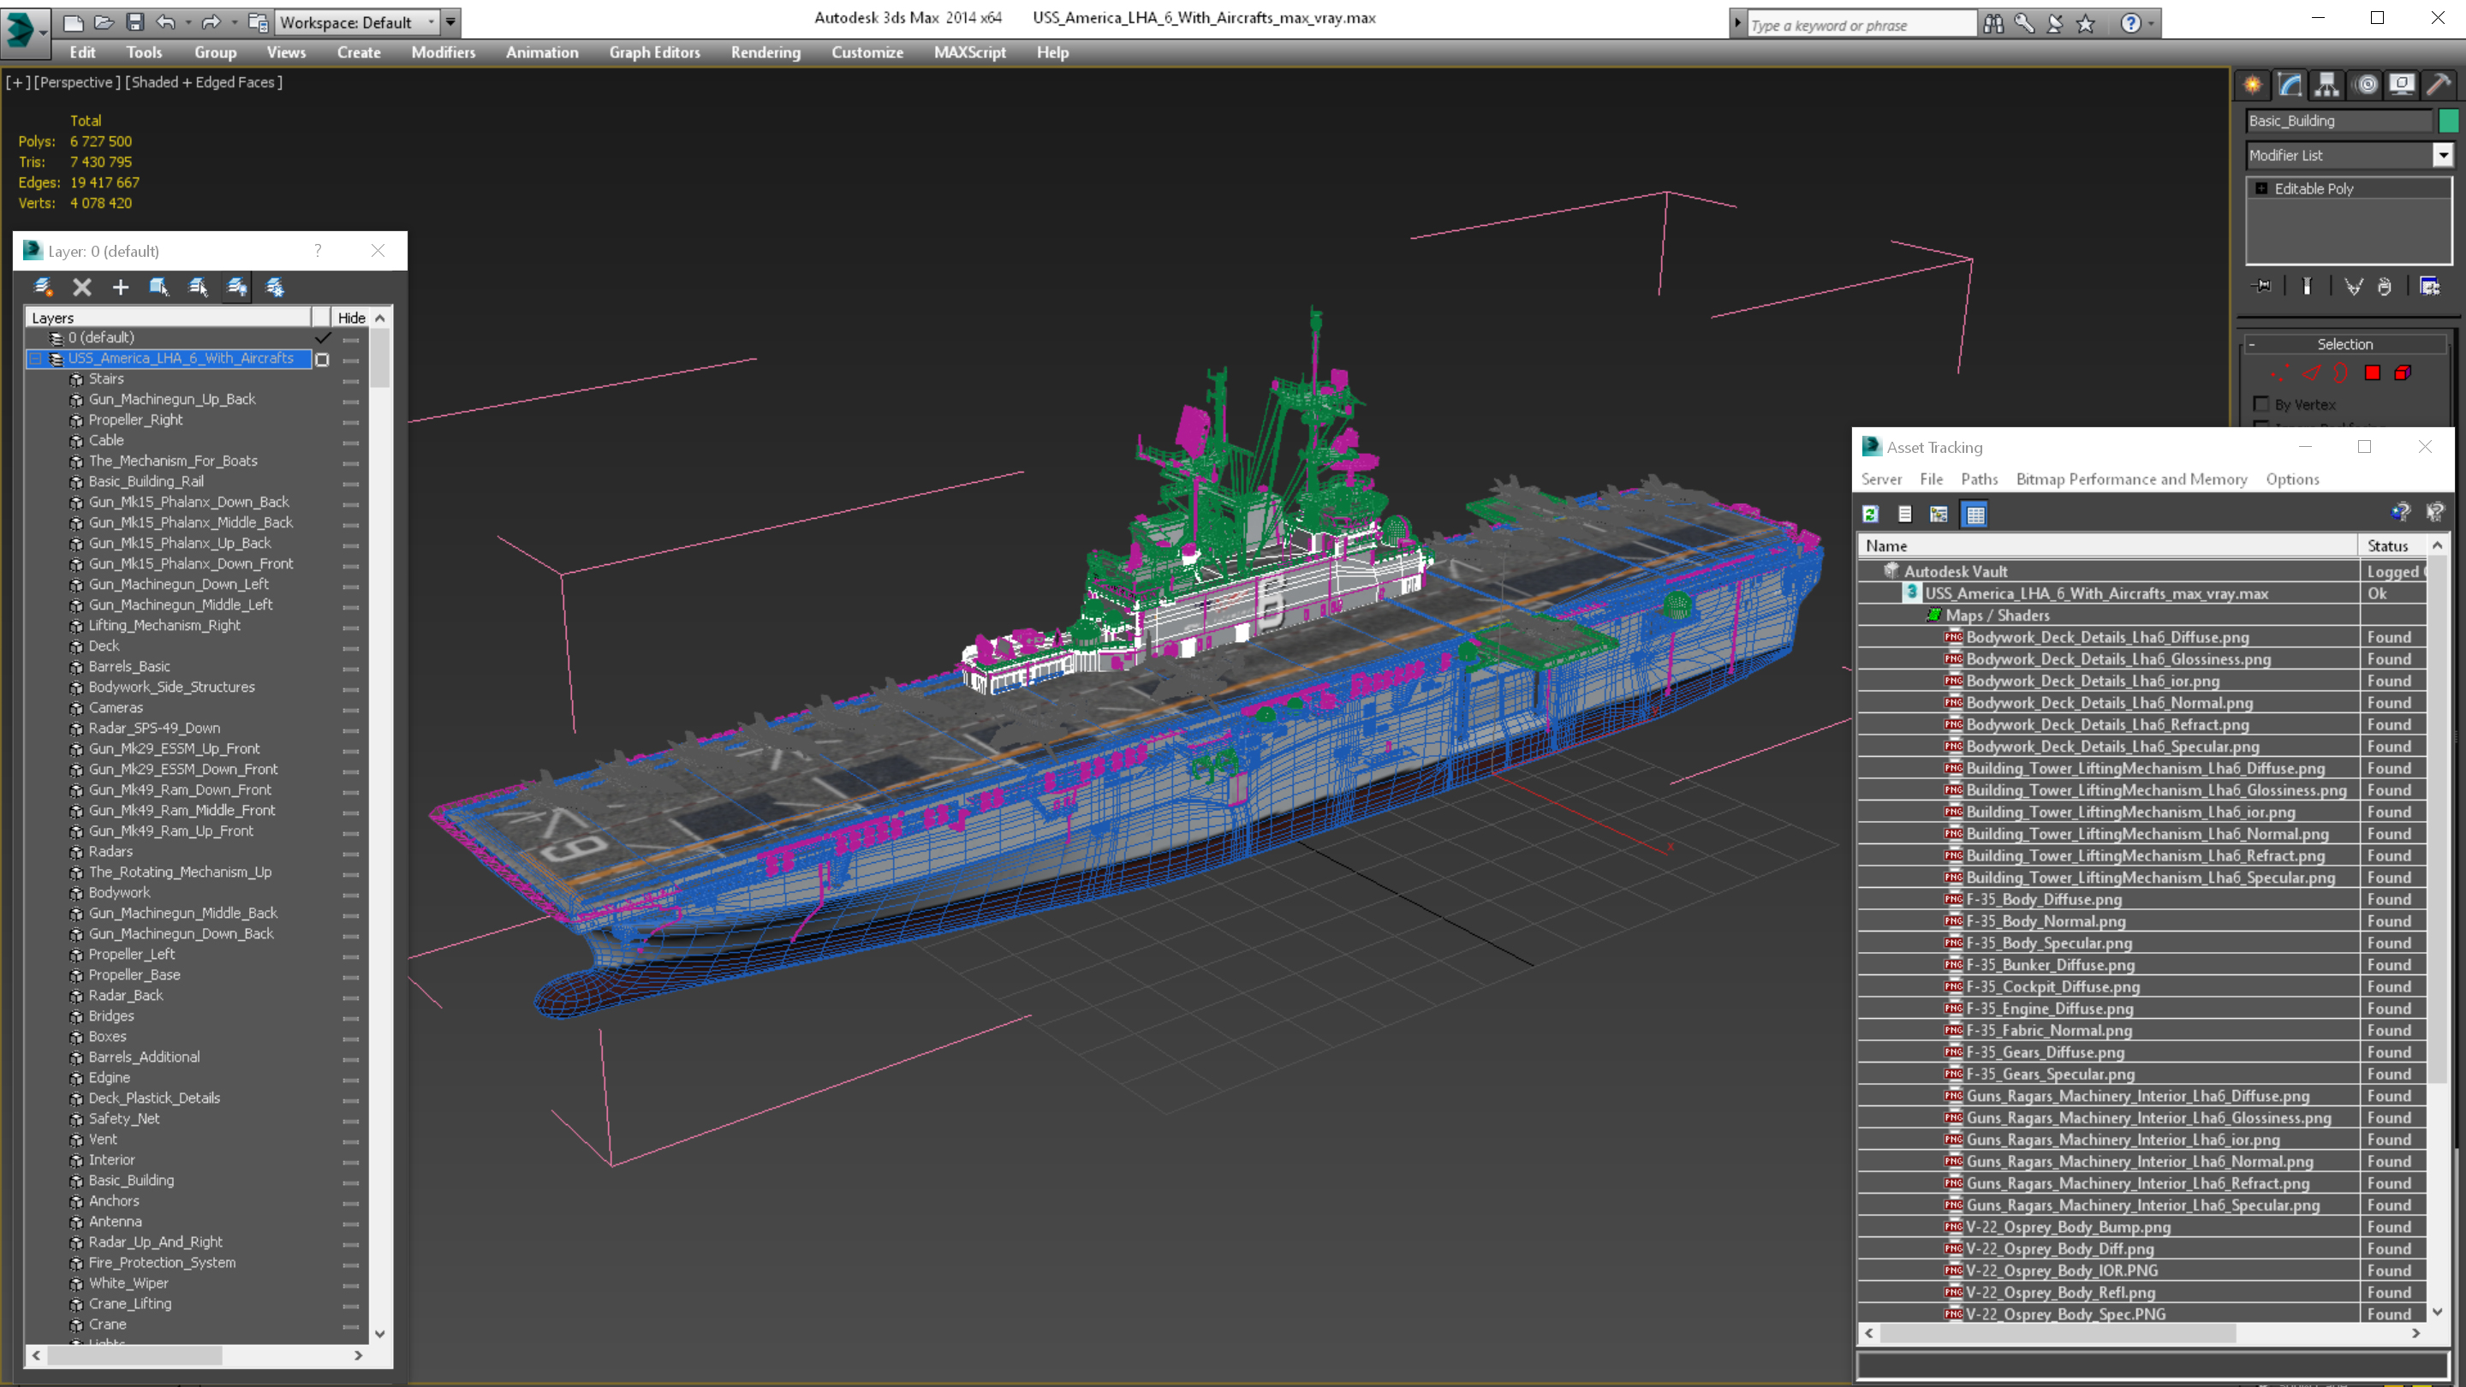Toggle Hide for 0 (default) layer
The width and height of the screenshot is (2466, 1387).
click(x=350, y=339)
